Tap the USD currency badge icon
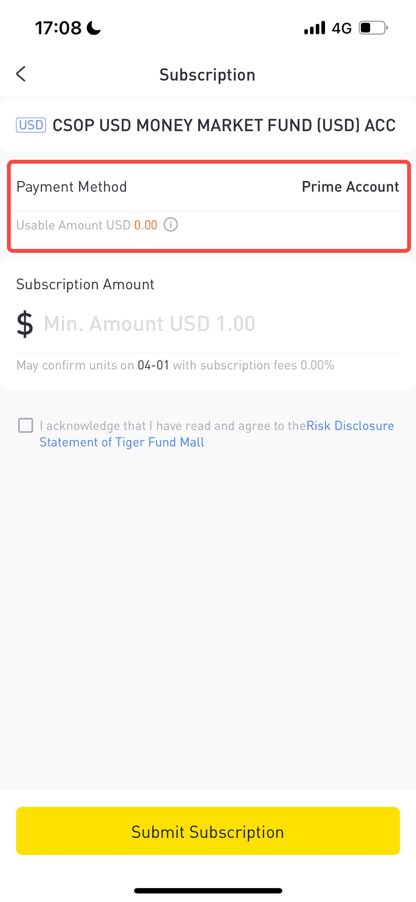Screen dimensions: 416x902 tap(31, 125)
